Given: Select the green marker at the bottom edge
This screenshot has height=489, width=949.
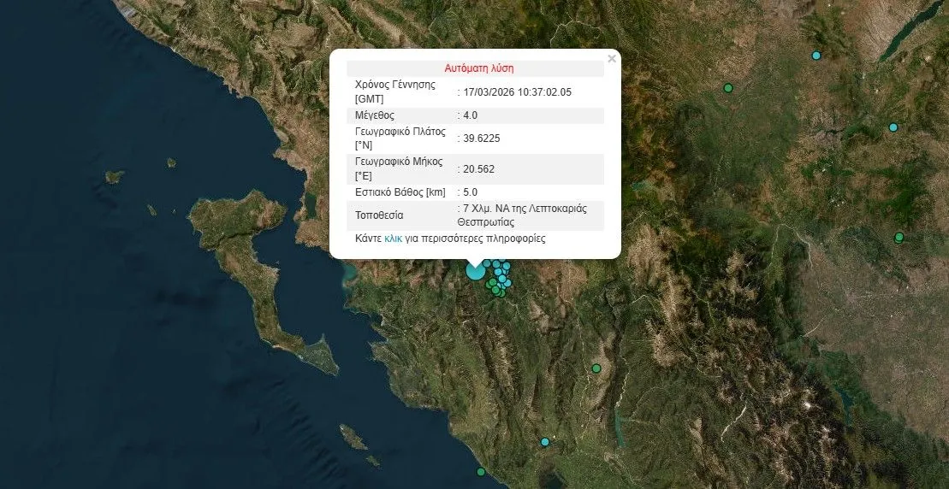Looking at the screenshot, I should 481,472.
